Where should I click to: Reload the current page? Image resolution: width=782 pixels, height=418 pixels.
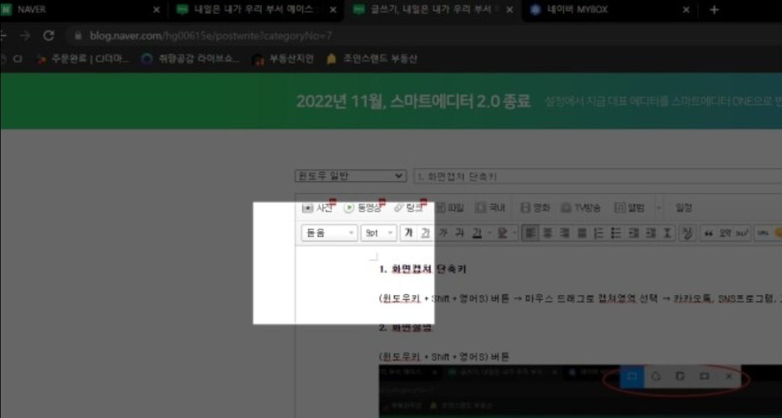coord(48,36)
